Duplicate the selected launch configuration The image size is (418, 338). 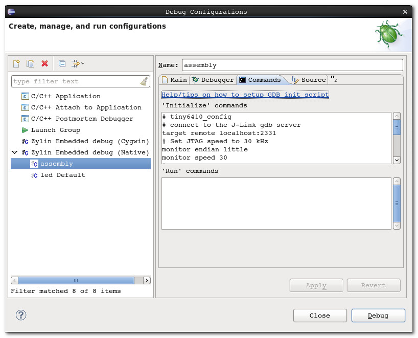(x=30, y=63)
